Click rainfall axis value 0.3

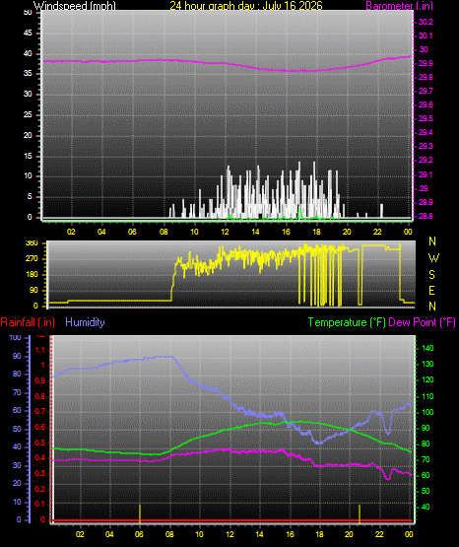point(40,474)
